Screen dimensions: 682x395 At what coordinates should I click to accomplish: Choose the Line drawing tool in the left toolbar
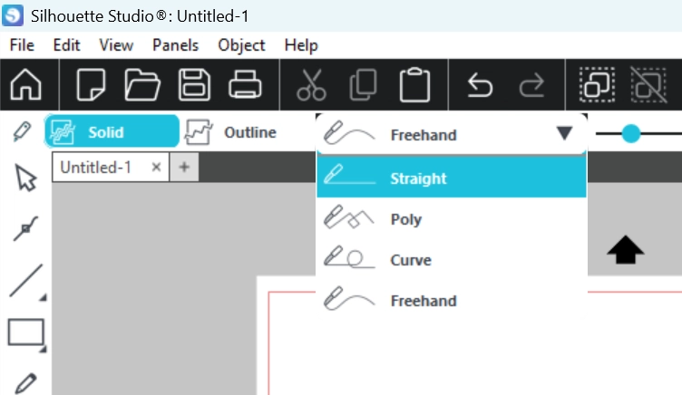[25, 281]
